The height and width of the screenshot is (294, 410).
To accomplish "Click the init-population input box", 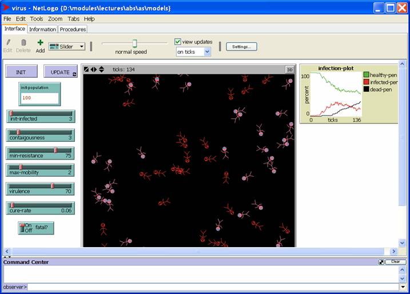I will click(x=39, y=98).
